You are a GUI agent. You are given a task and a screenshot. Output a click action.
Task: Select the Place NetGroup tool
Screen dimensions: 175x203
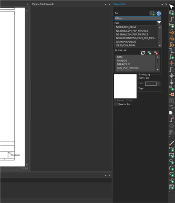[172, 25]
